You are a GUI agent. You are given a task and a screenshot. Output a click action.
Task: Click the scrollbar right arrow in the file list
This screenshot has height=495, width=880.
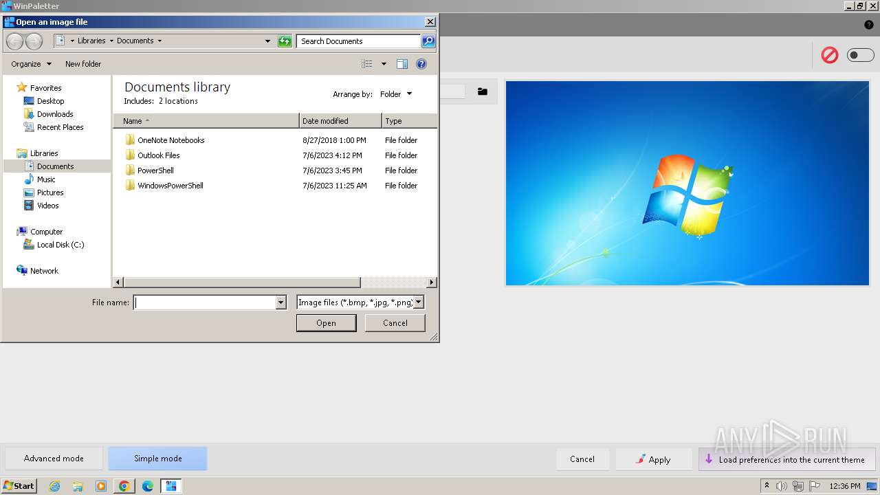432,283
